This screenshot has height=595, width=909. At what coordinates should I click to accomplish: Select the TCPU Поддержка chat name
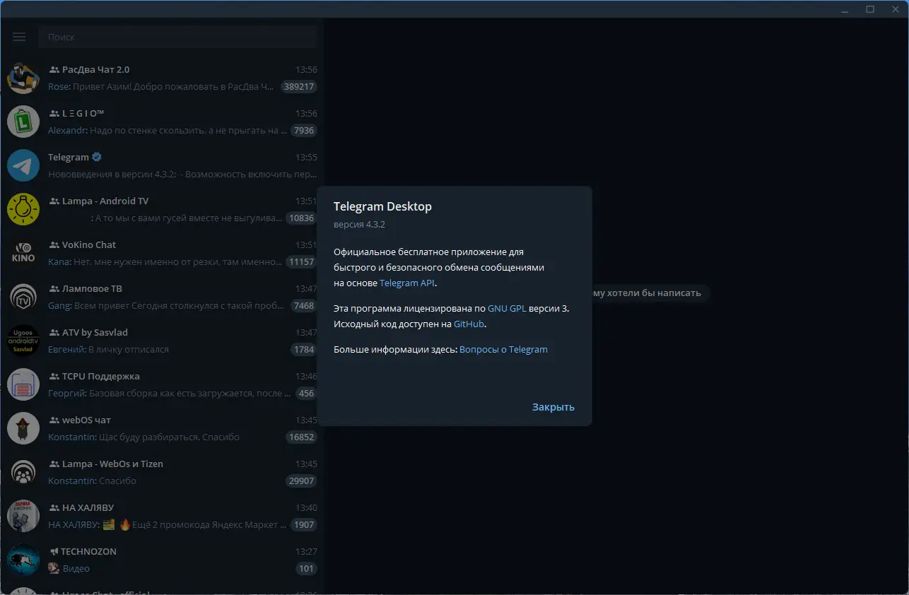click(x=101, y=376)
